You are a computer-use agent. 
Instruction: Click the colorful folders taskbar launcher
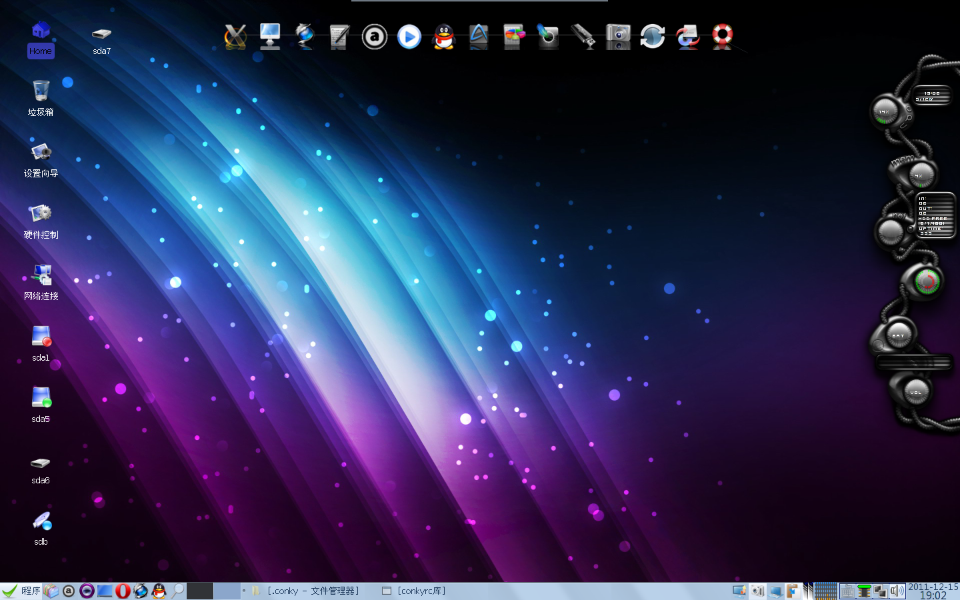click(51, 591)
